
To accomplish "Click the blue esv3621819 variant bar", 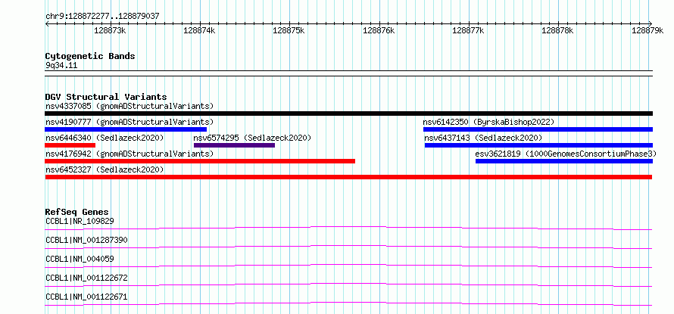I will 564,161.
